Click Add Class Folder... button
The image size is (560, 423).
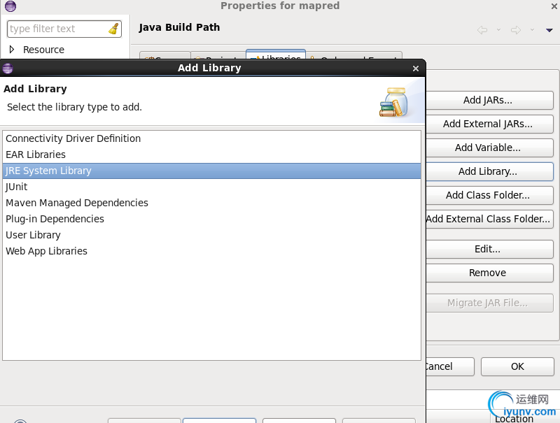coord(489,195)
